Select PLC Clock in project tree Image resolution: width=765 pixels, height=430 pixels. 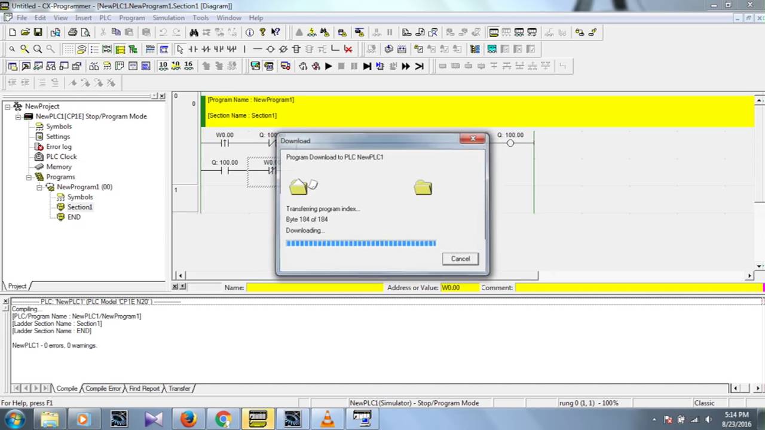[62, 157]
